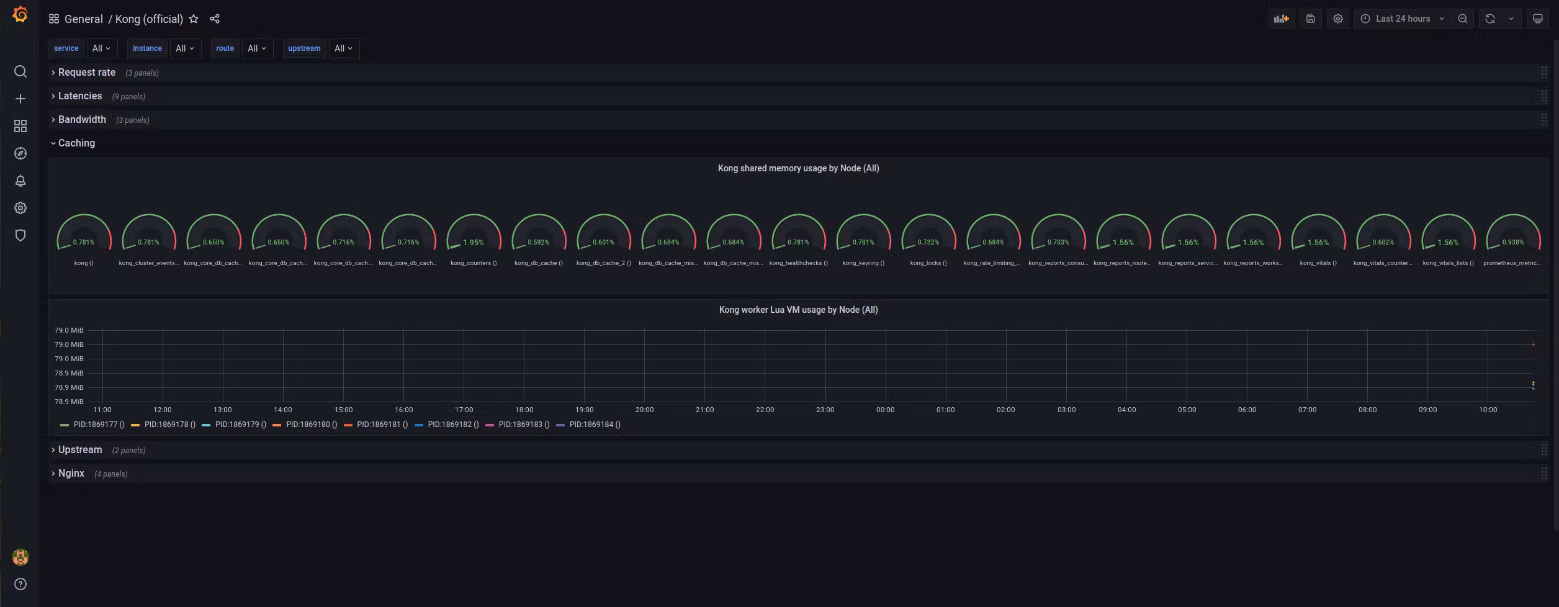Open the Explore compass icon
Viewport: 1559px width, 607px height.
click(20, 153)
